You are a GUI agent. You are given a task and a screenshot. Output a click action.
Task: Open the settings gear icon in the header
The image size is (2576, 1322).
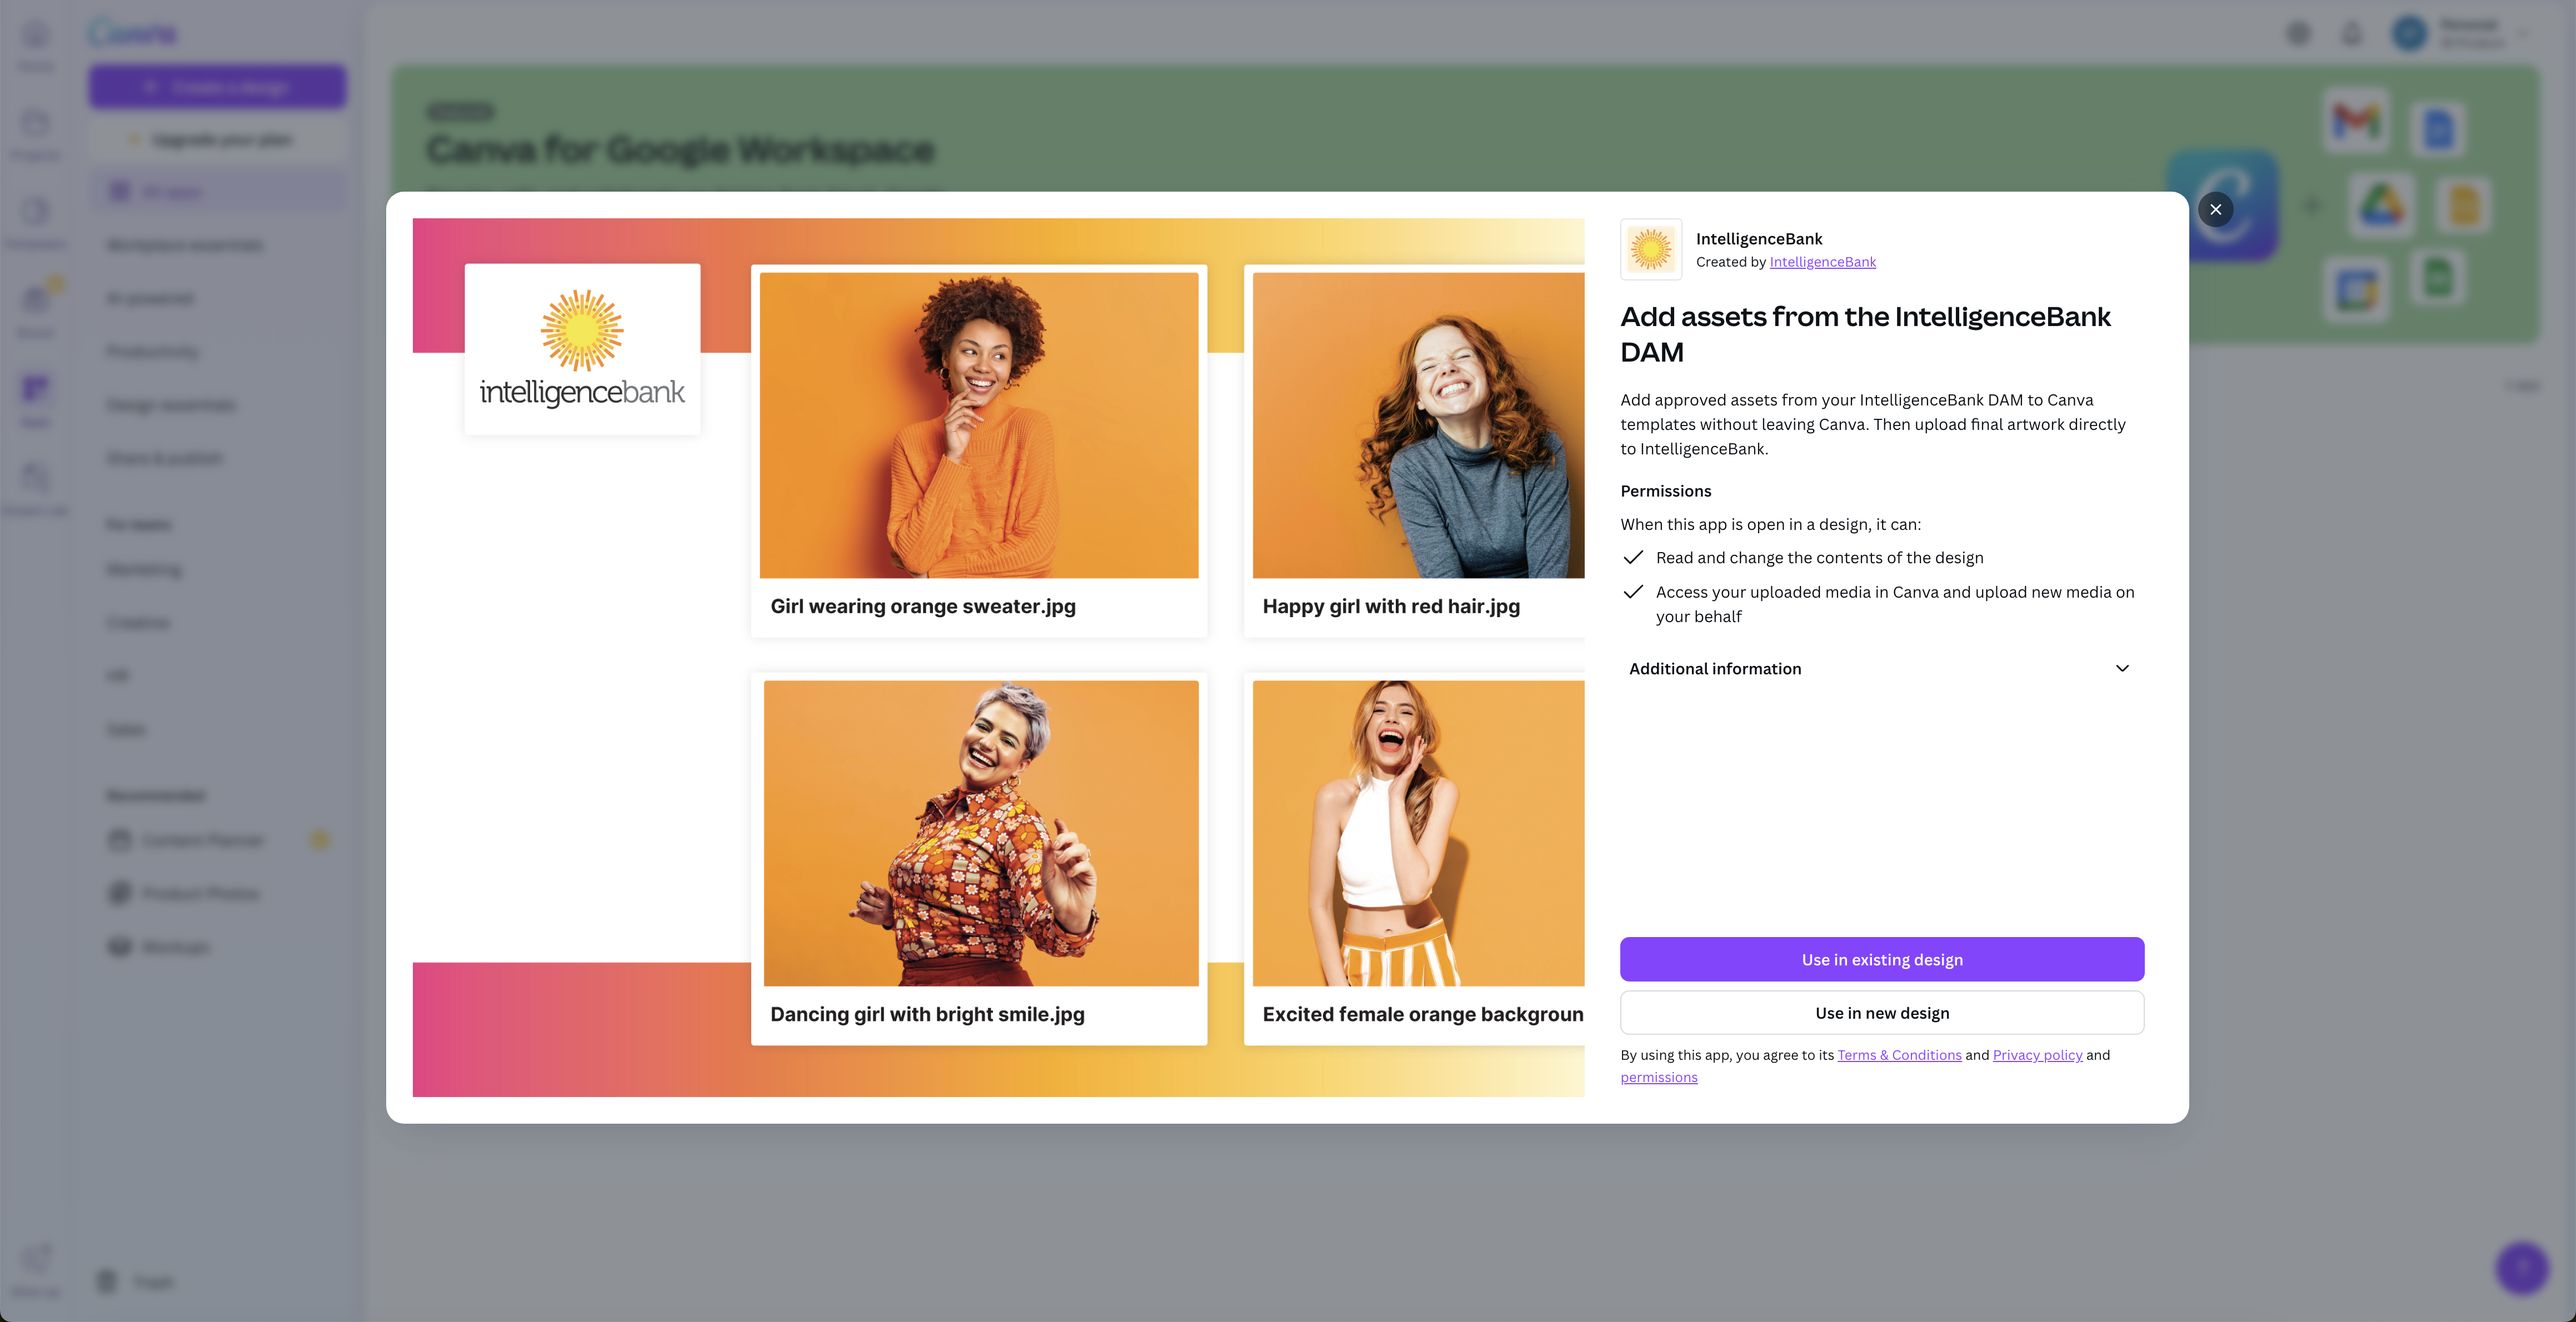pyautogui.click(x=2298, y=34)
